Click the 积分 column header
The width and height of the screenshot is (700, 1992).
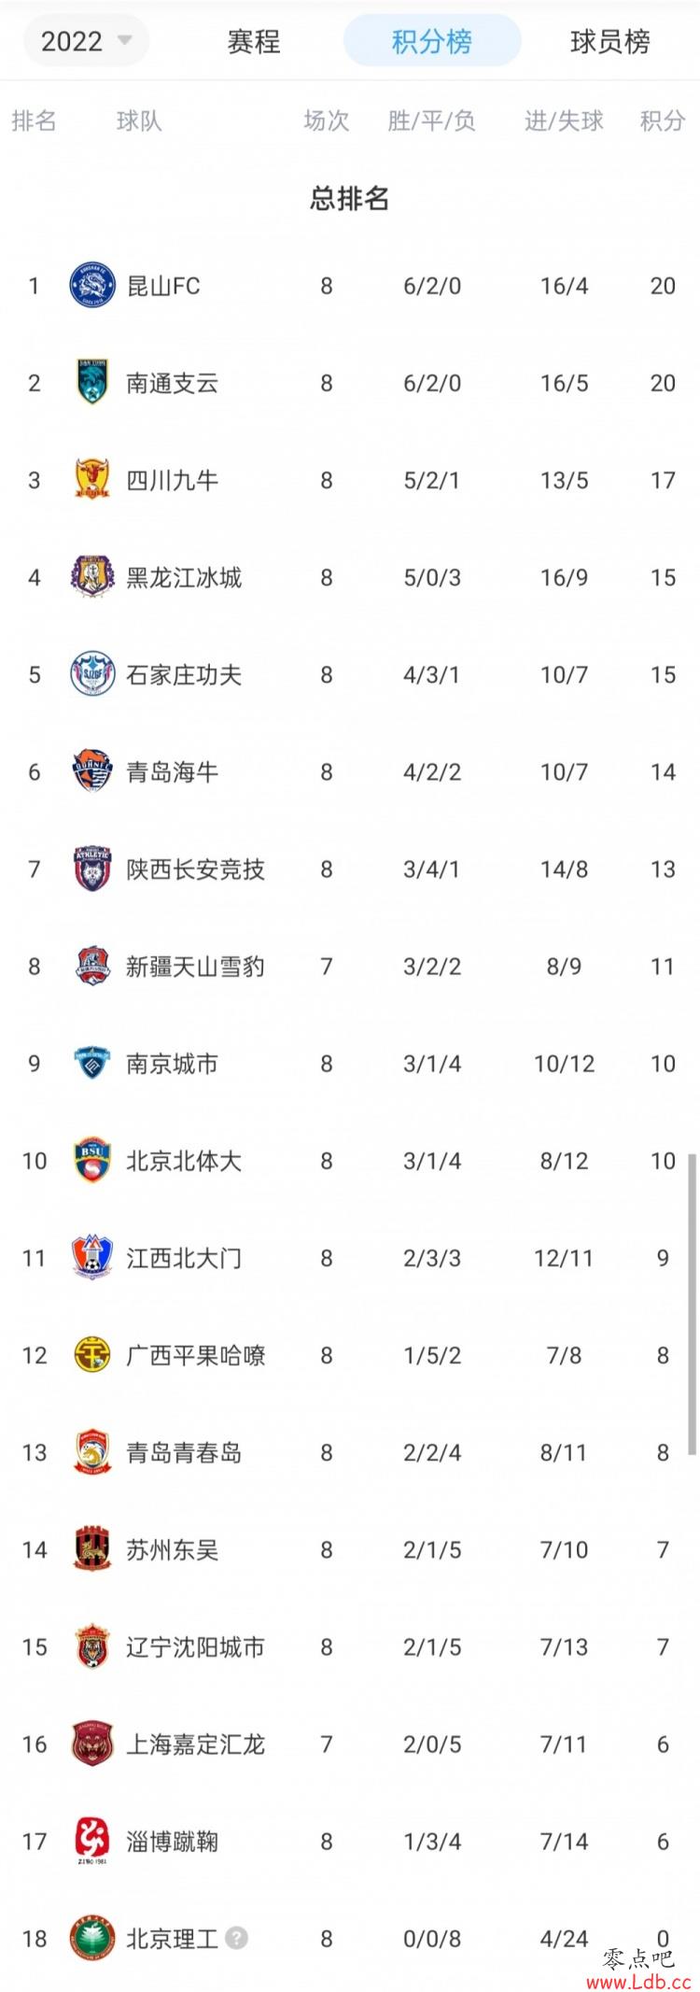[662, 120]
